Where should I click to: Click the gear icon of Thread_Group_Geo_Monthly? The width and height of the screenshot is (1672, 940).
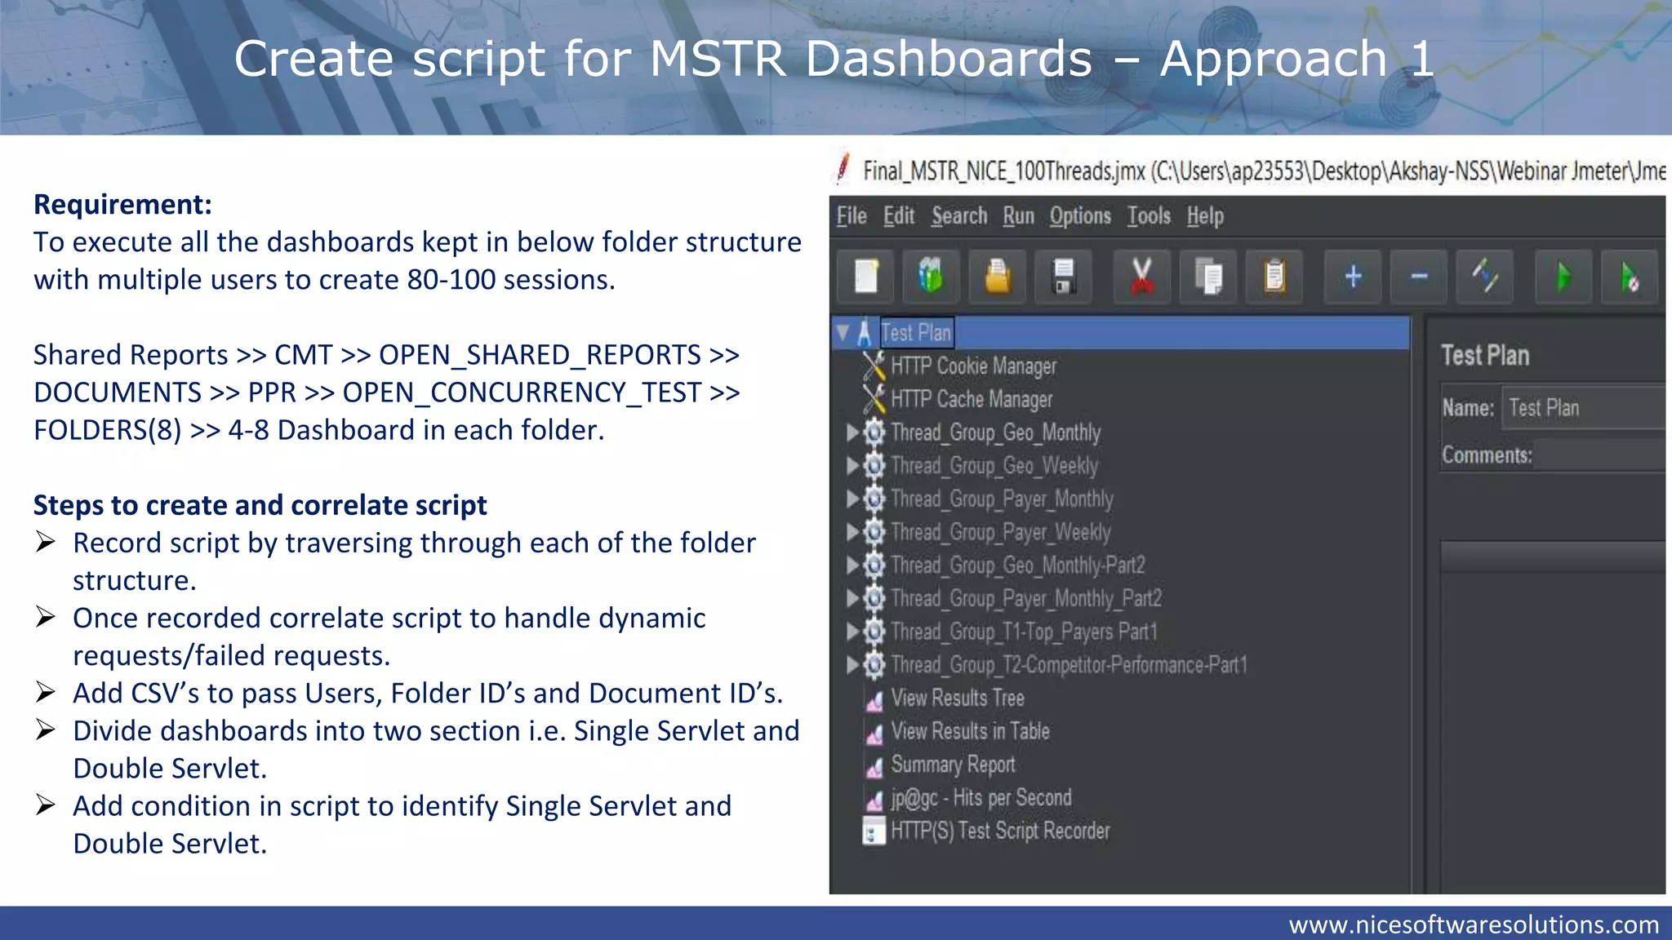(x=874, y=432)
